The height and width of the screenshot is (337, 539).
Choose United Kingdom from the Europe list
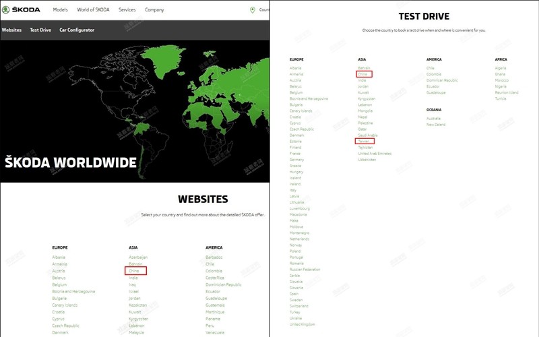pos(301,324)
